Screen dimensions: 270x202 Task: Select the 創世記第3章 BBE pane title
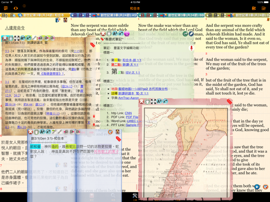click(186, 15)
